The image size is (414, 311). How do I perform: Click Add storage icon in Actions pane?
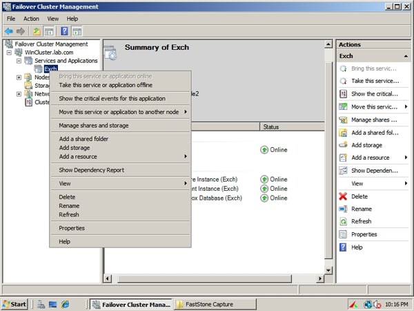pos(343,145)
